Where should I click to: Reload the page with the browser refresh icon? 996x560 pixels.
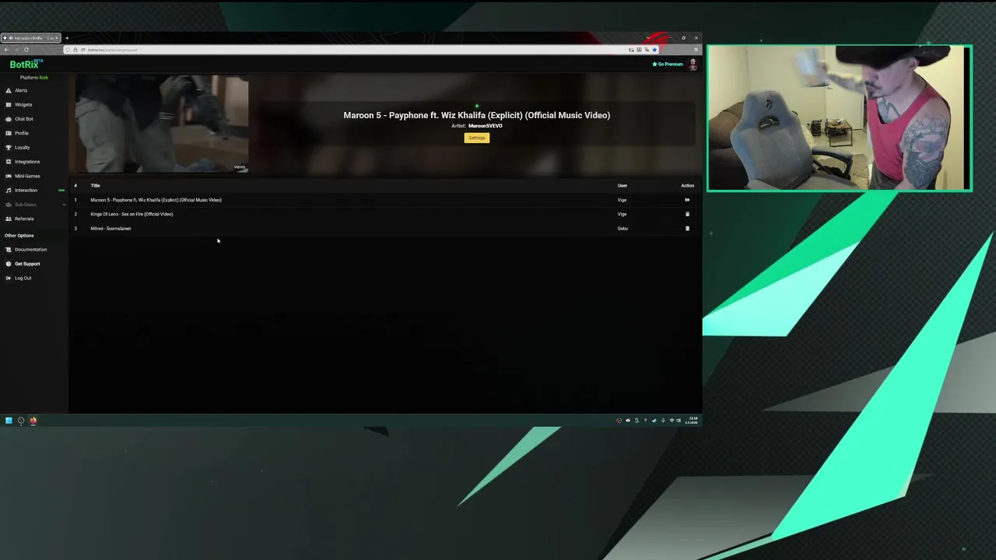coord(26,50)
